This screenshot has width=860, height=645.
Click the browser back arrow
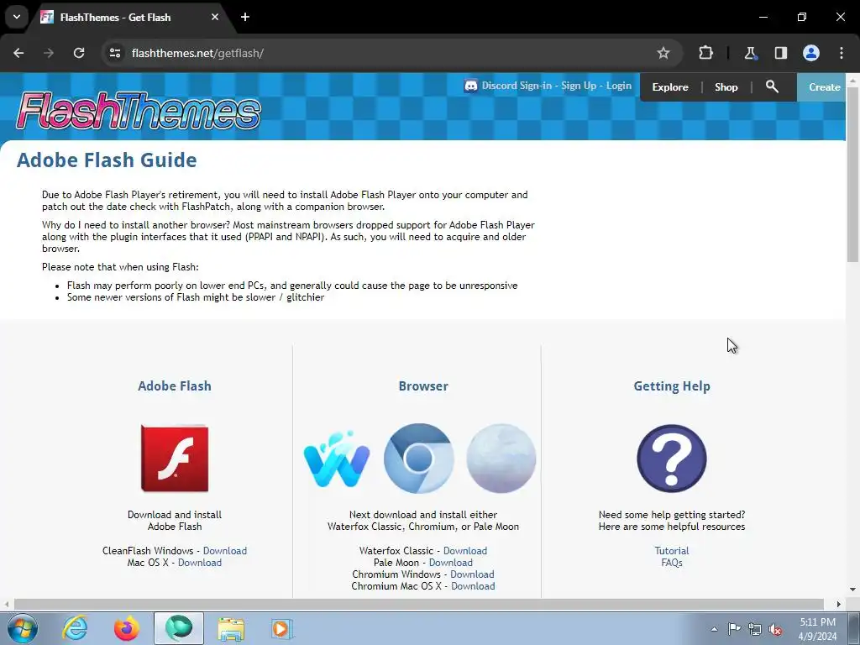coord(18,53)
